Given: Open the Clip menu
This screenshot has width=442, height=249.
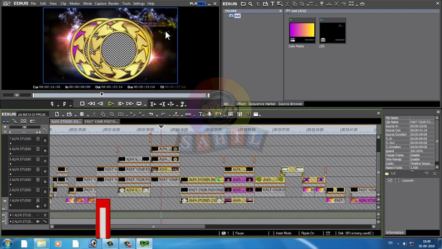Looking at the screenshot, I should pyautogui.click(x=63, y=3).
